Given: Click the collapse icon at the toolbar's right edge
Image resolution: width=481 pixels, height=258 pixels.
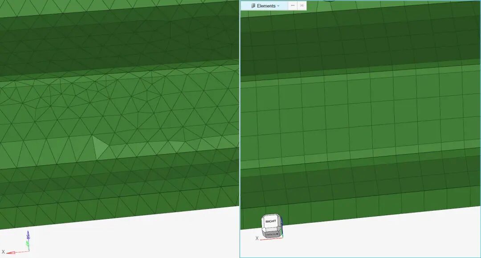Looking at the screenshot, I should pos(301,5).
